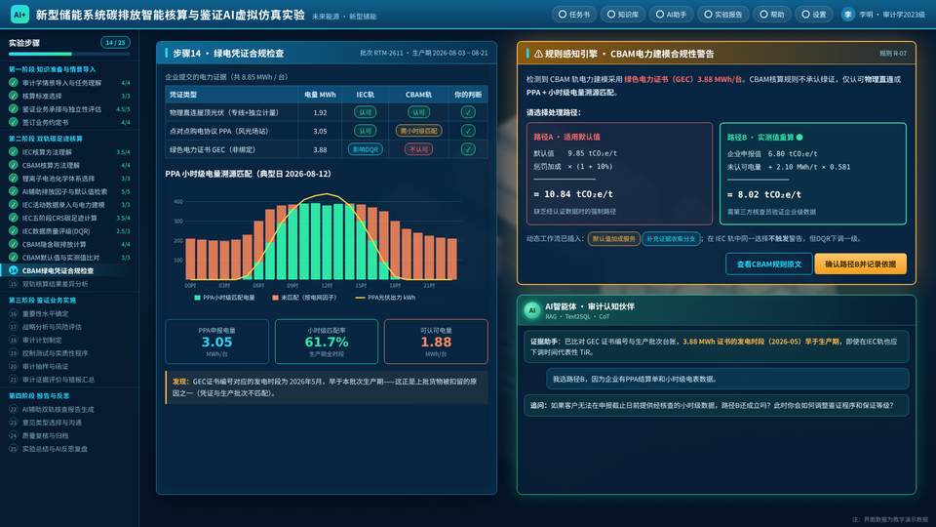Click the checkmark beside AI辅助排放因子与默认值检索

pos(13,191)
